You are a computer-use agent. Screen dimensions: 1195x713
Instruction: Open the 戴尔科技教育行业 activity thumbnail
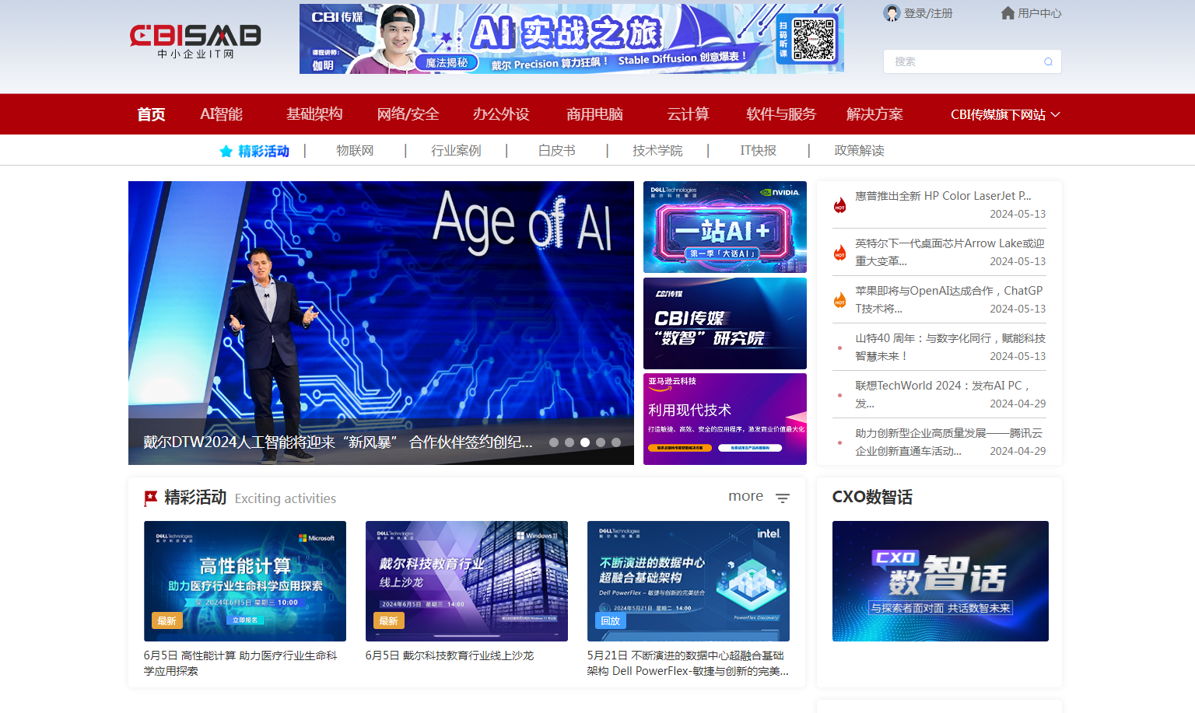click(x=467, y=581)
